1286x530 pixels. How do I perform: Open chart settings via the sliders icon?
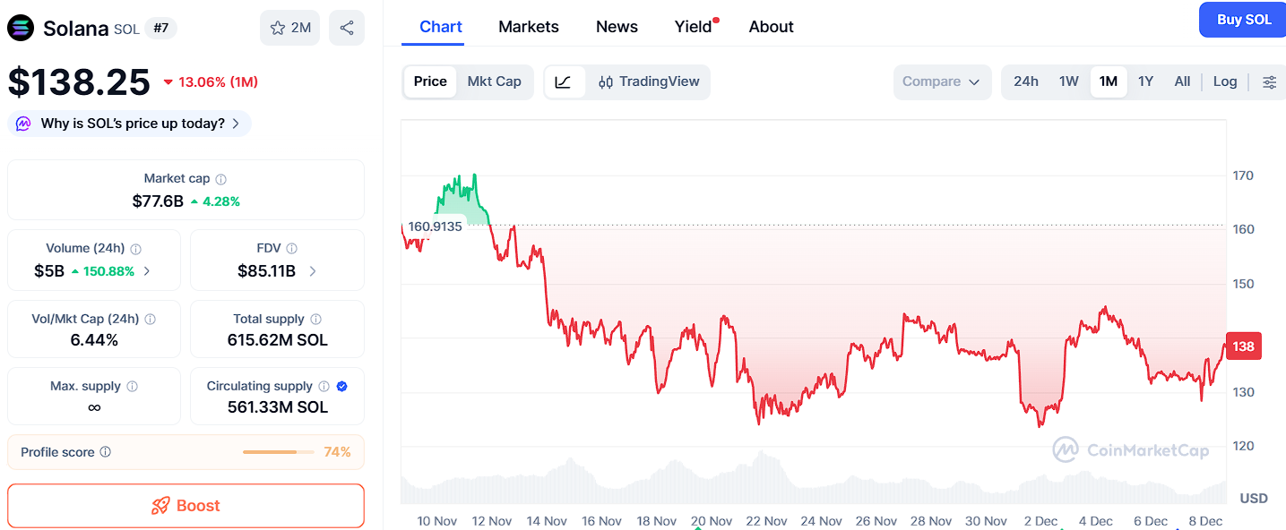(x=1269, y=81)
